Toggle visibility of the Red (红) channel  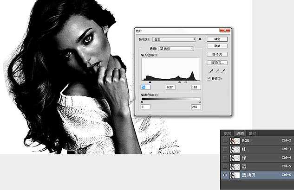point(226,149)
